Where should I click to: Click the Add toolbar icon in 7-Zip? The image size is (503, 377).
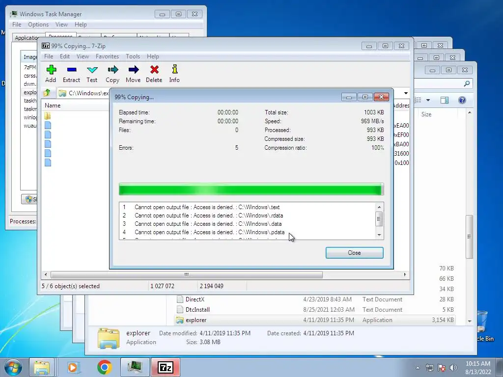click(x=51, y=74)
